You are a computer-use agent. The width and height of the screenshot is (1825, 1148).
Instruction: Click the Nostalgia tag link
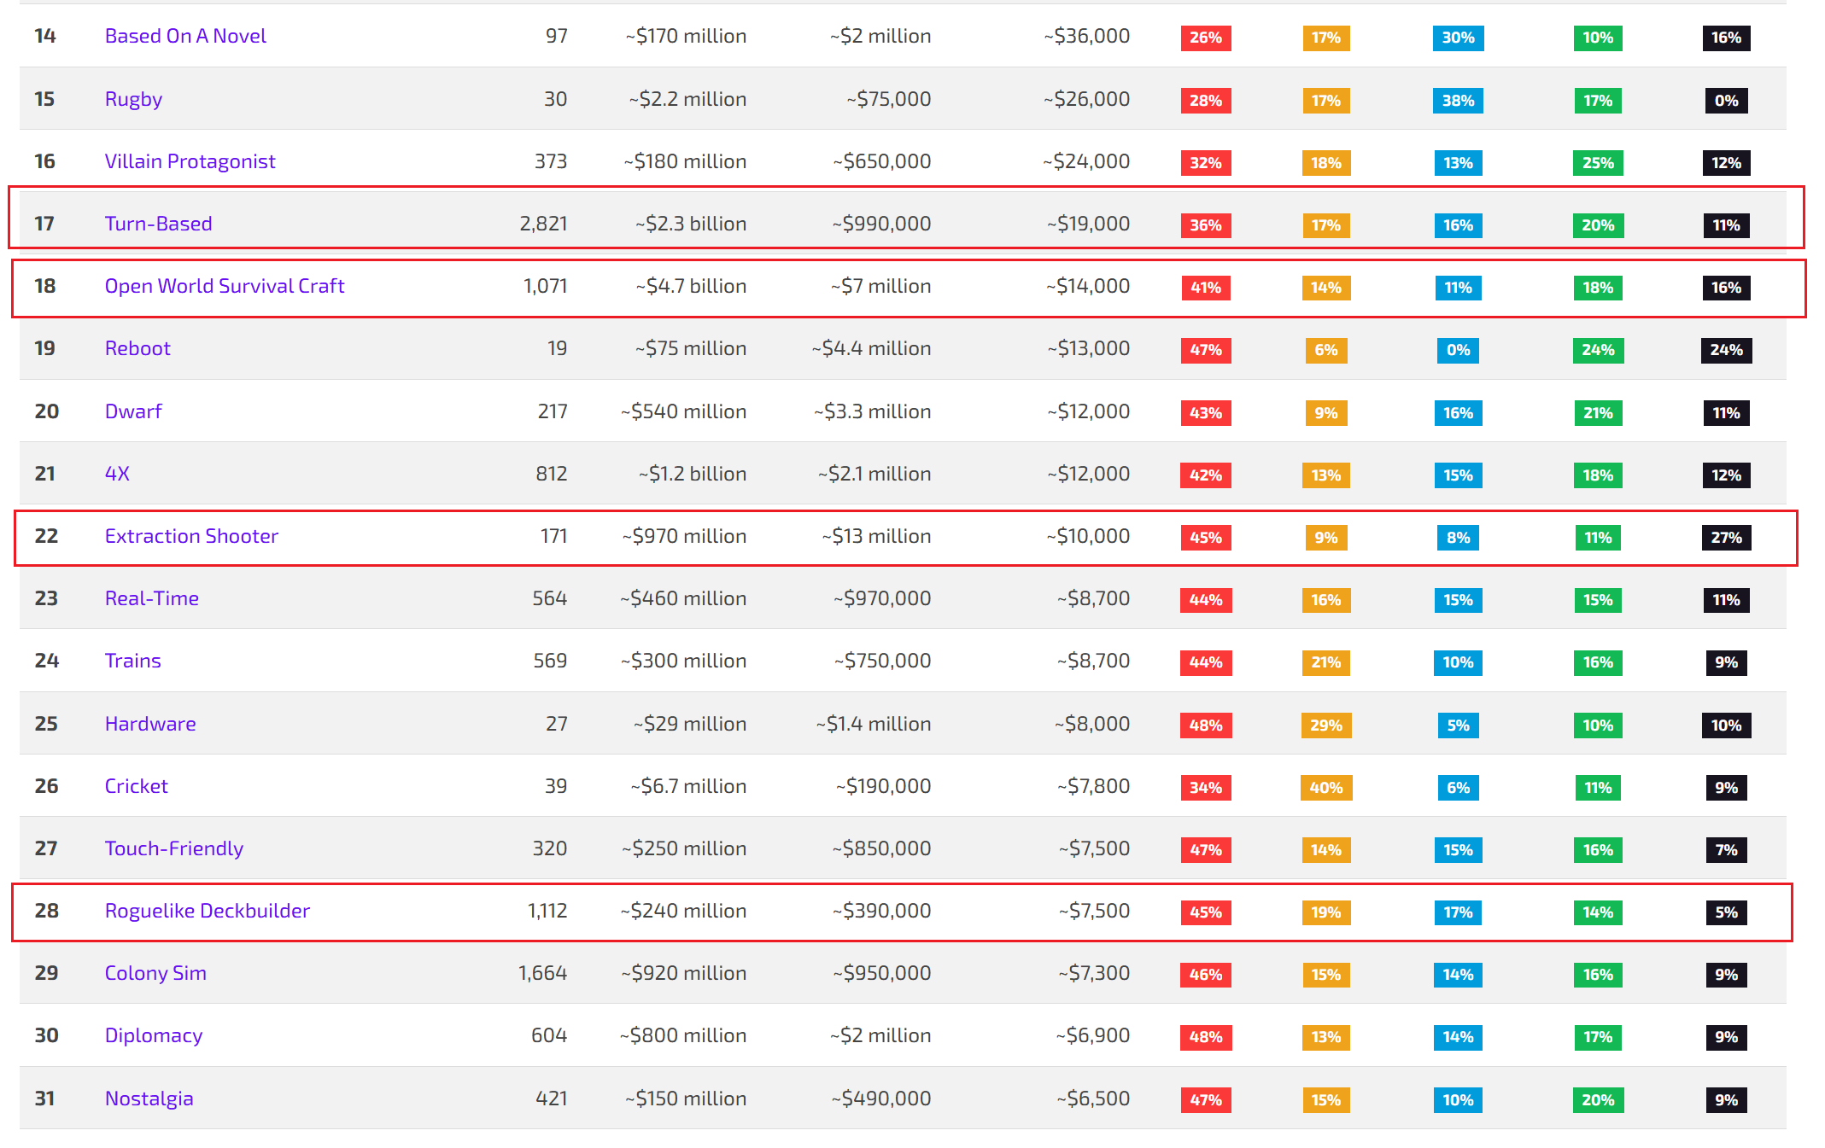click(x=149, y=1098)
